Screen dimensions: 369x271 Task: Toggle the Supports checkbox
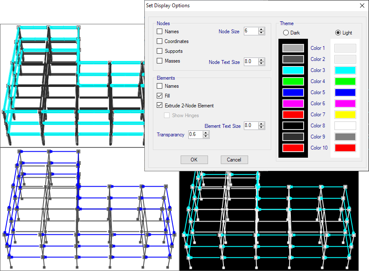click(160, 51)
